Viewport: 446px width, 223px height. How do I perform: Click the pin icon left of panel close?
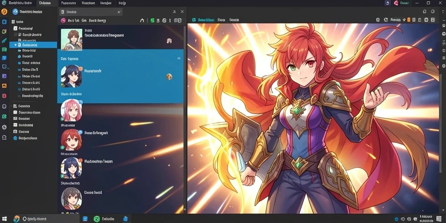tap(174, 12)
